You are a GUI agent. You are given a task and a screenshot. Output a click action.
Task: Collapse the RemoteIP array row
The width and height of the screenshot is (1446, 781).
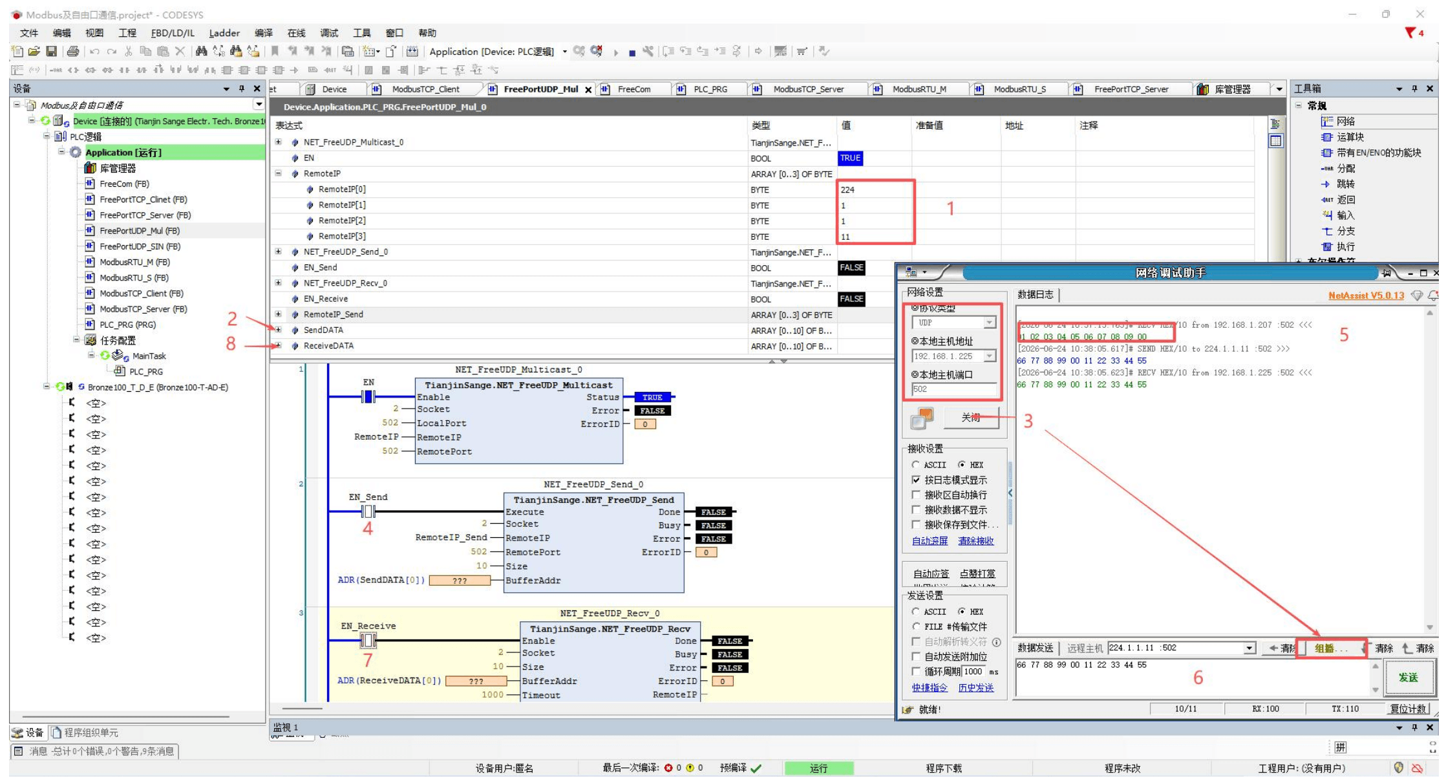click(279, 173)
